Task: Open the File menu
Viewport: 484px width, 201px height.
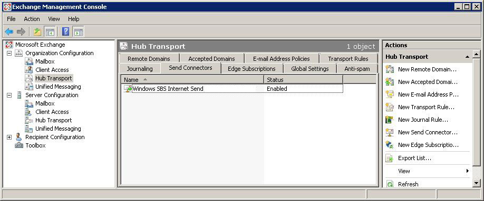Action: (x=11, y=19)
